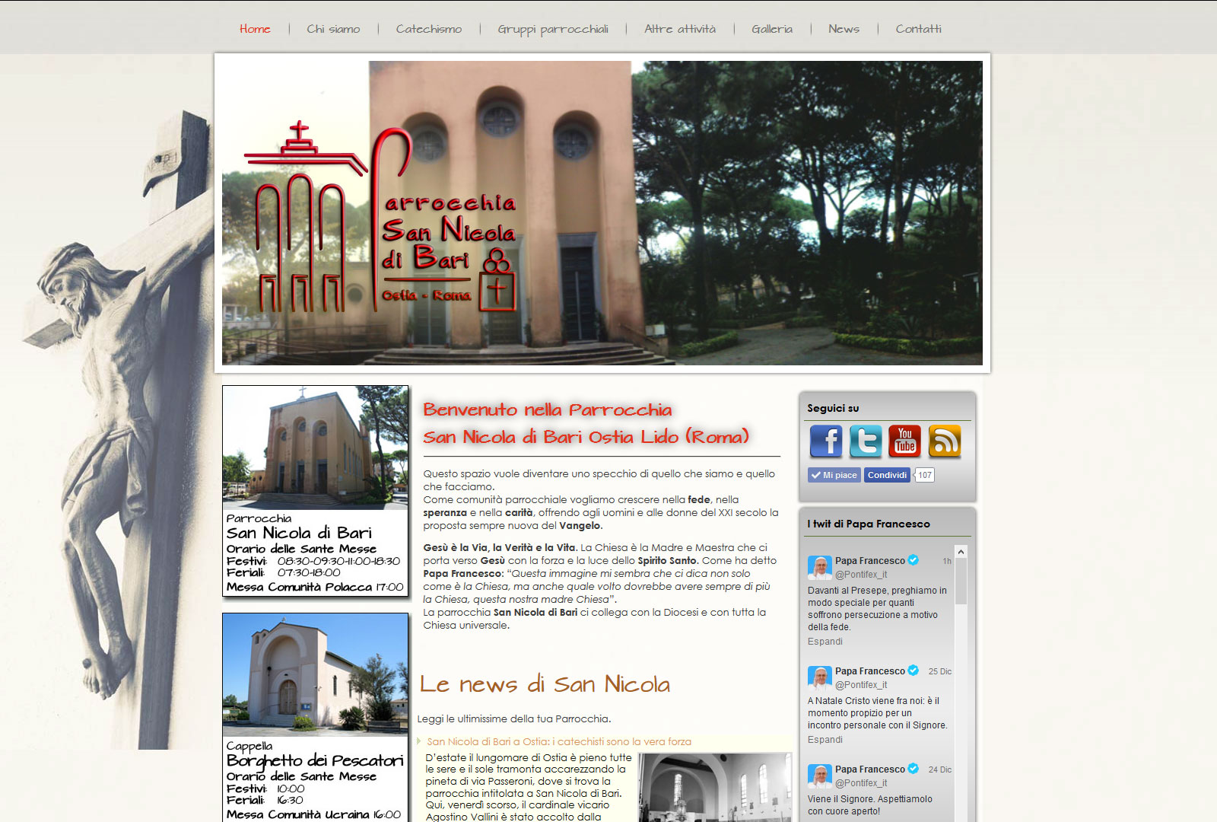Open the Facebook icon under Seguici su
Screen dimensions: 1217x822
pos(826,441)
